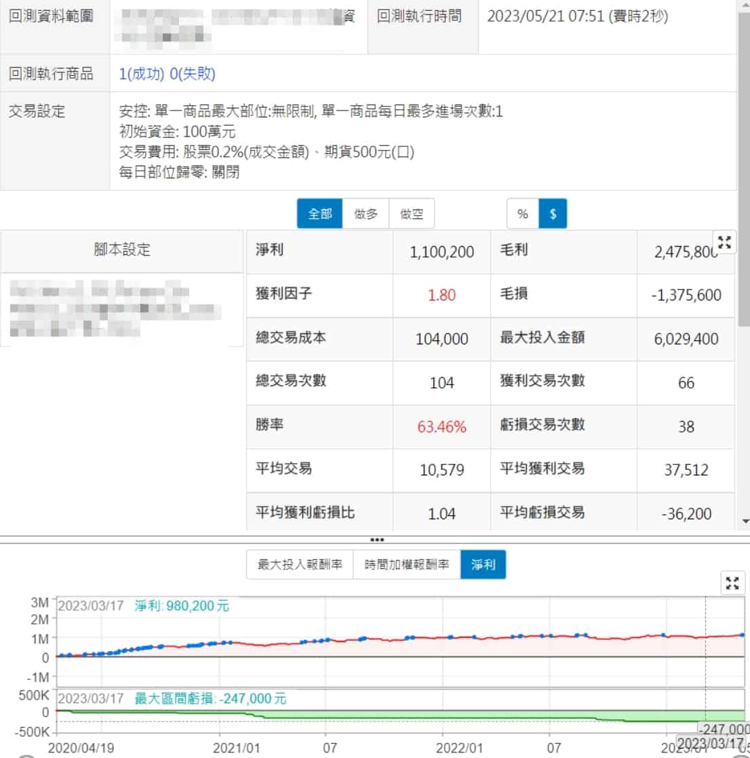This screenshot has height=758, width=750.
Task: Select the 淨利 chart tab
Action: tap(483, 564)
